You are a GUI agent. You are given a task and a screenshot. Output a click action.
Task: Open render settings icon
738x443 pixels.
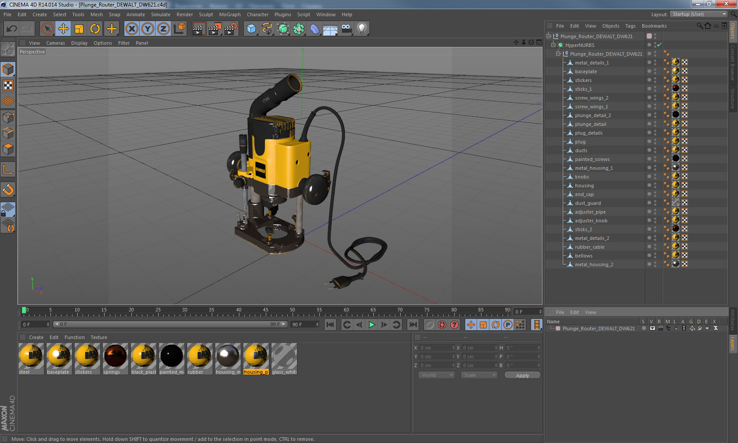(231, 29)
